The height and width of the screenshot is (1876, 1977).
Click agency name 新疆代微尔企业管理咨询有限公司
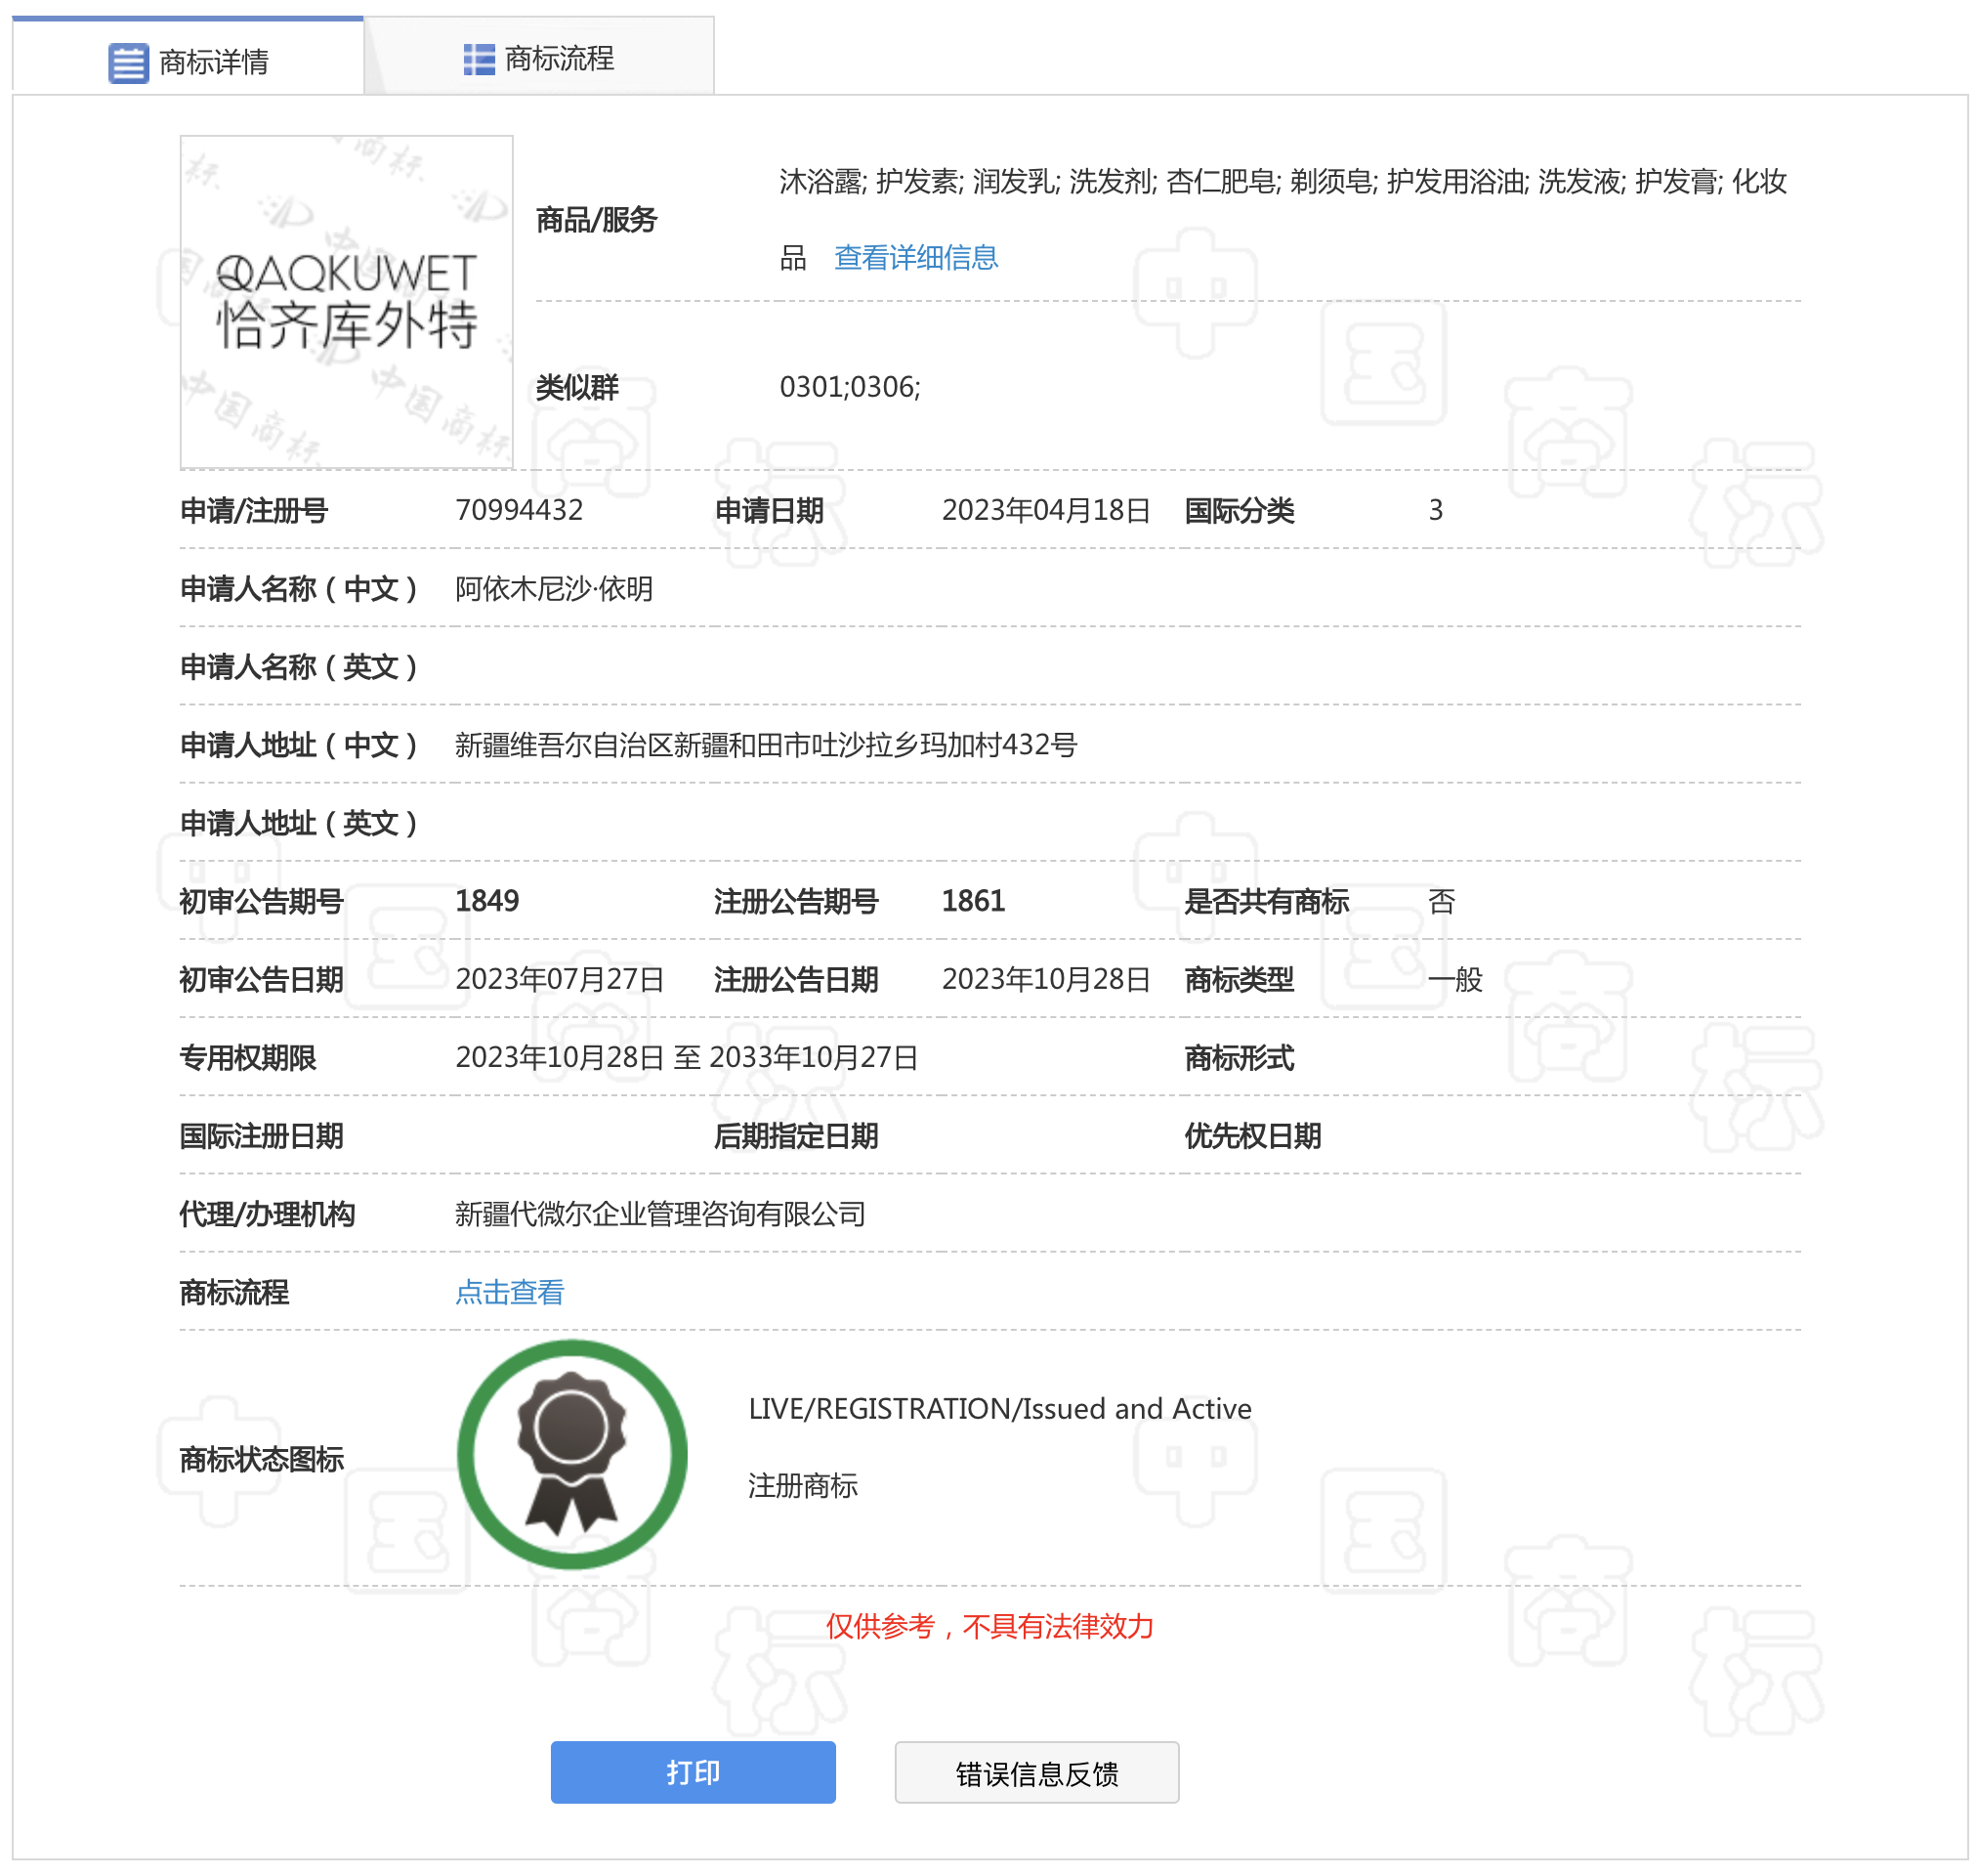(659, 1214)
